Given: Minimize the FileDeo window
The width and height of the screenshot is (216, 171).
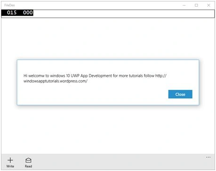Looking at the screenshot, I should point(184,5).
